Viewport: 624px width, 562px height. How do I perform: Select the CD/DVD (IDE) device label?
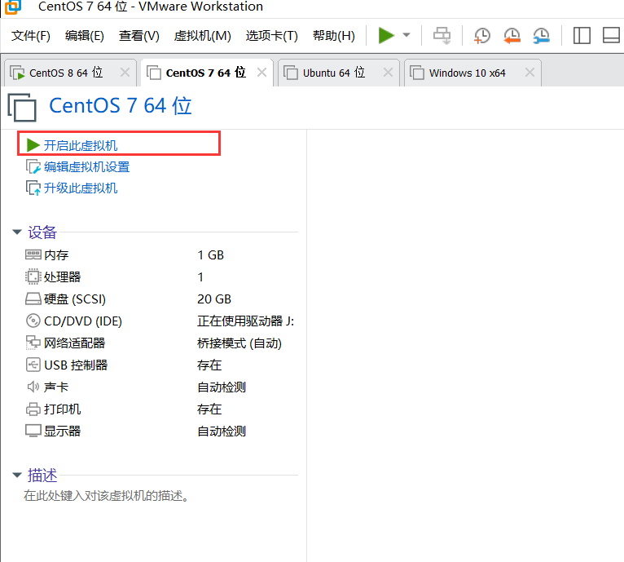[83, 321]
